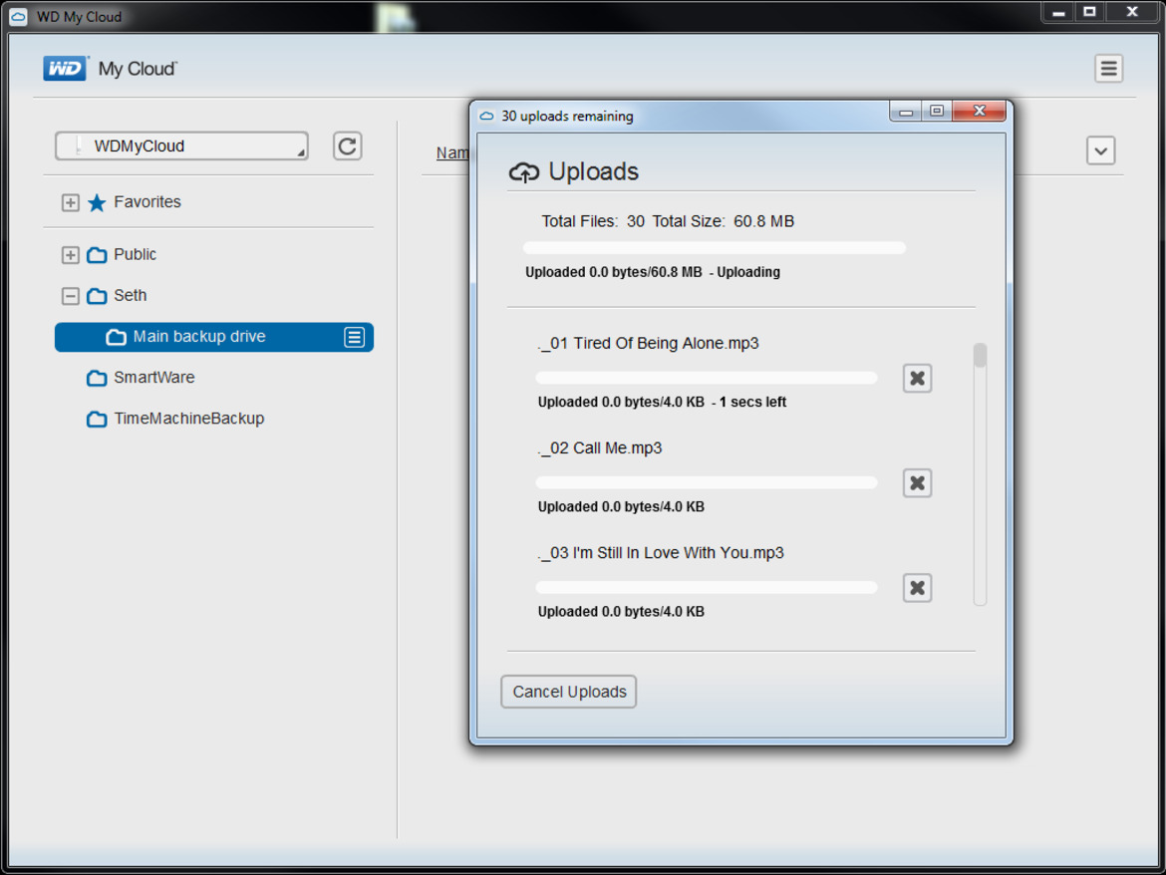The image size is (1166, 875).
Task: Maximize the WD My Cloud main window
Action: pos(1089,12)
